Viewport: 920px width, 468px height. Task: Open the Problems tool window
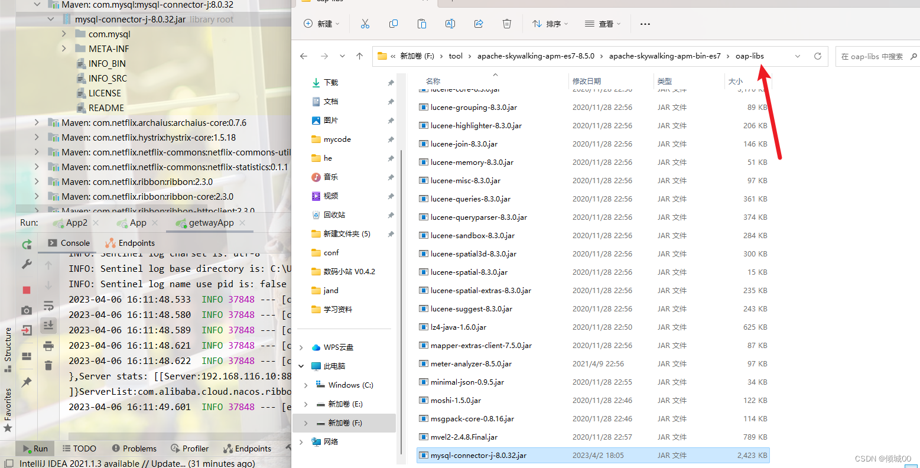pyautogui.click(x=134, y=448)
